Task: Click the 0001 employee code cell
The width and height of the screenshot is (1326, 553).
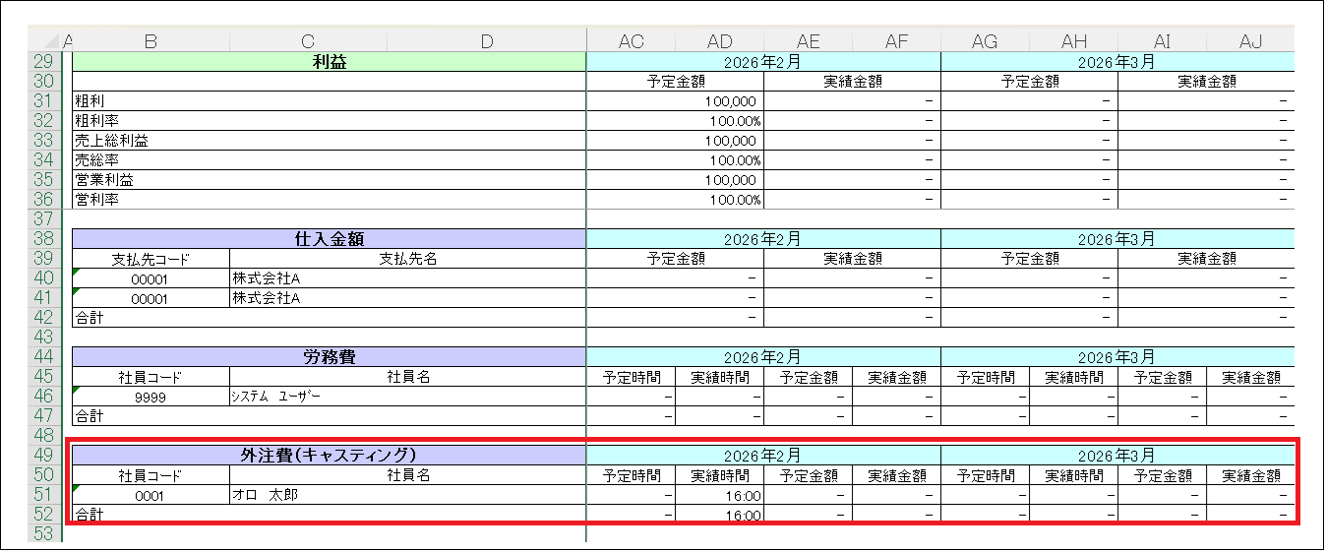Action: coord(151,494)
